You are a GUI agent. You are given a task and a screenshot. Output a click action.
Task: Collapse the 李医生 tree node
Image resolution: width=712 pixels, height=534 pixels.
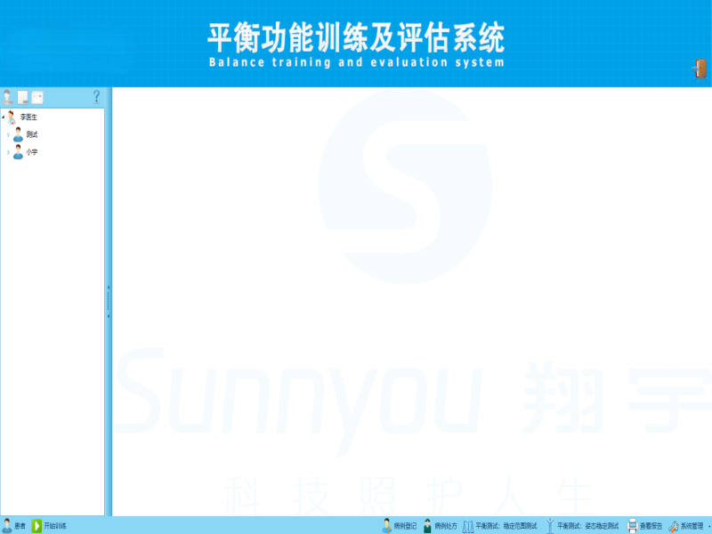[x=4, y=117]
